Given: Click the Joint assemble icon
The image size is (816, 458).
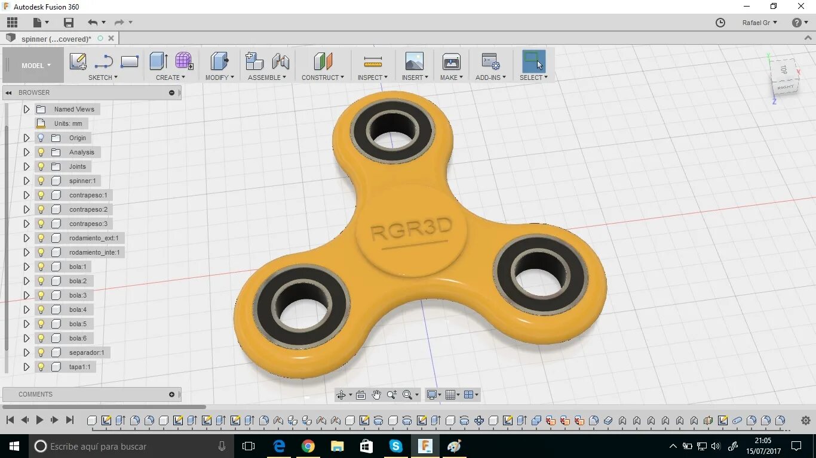Looking at the screenshot, I should pos(281,61).
